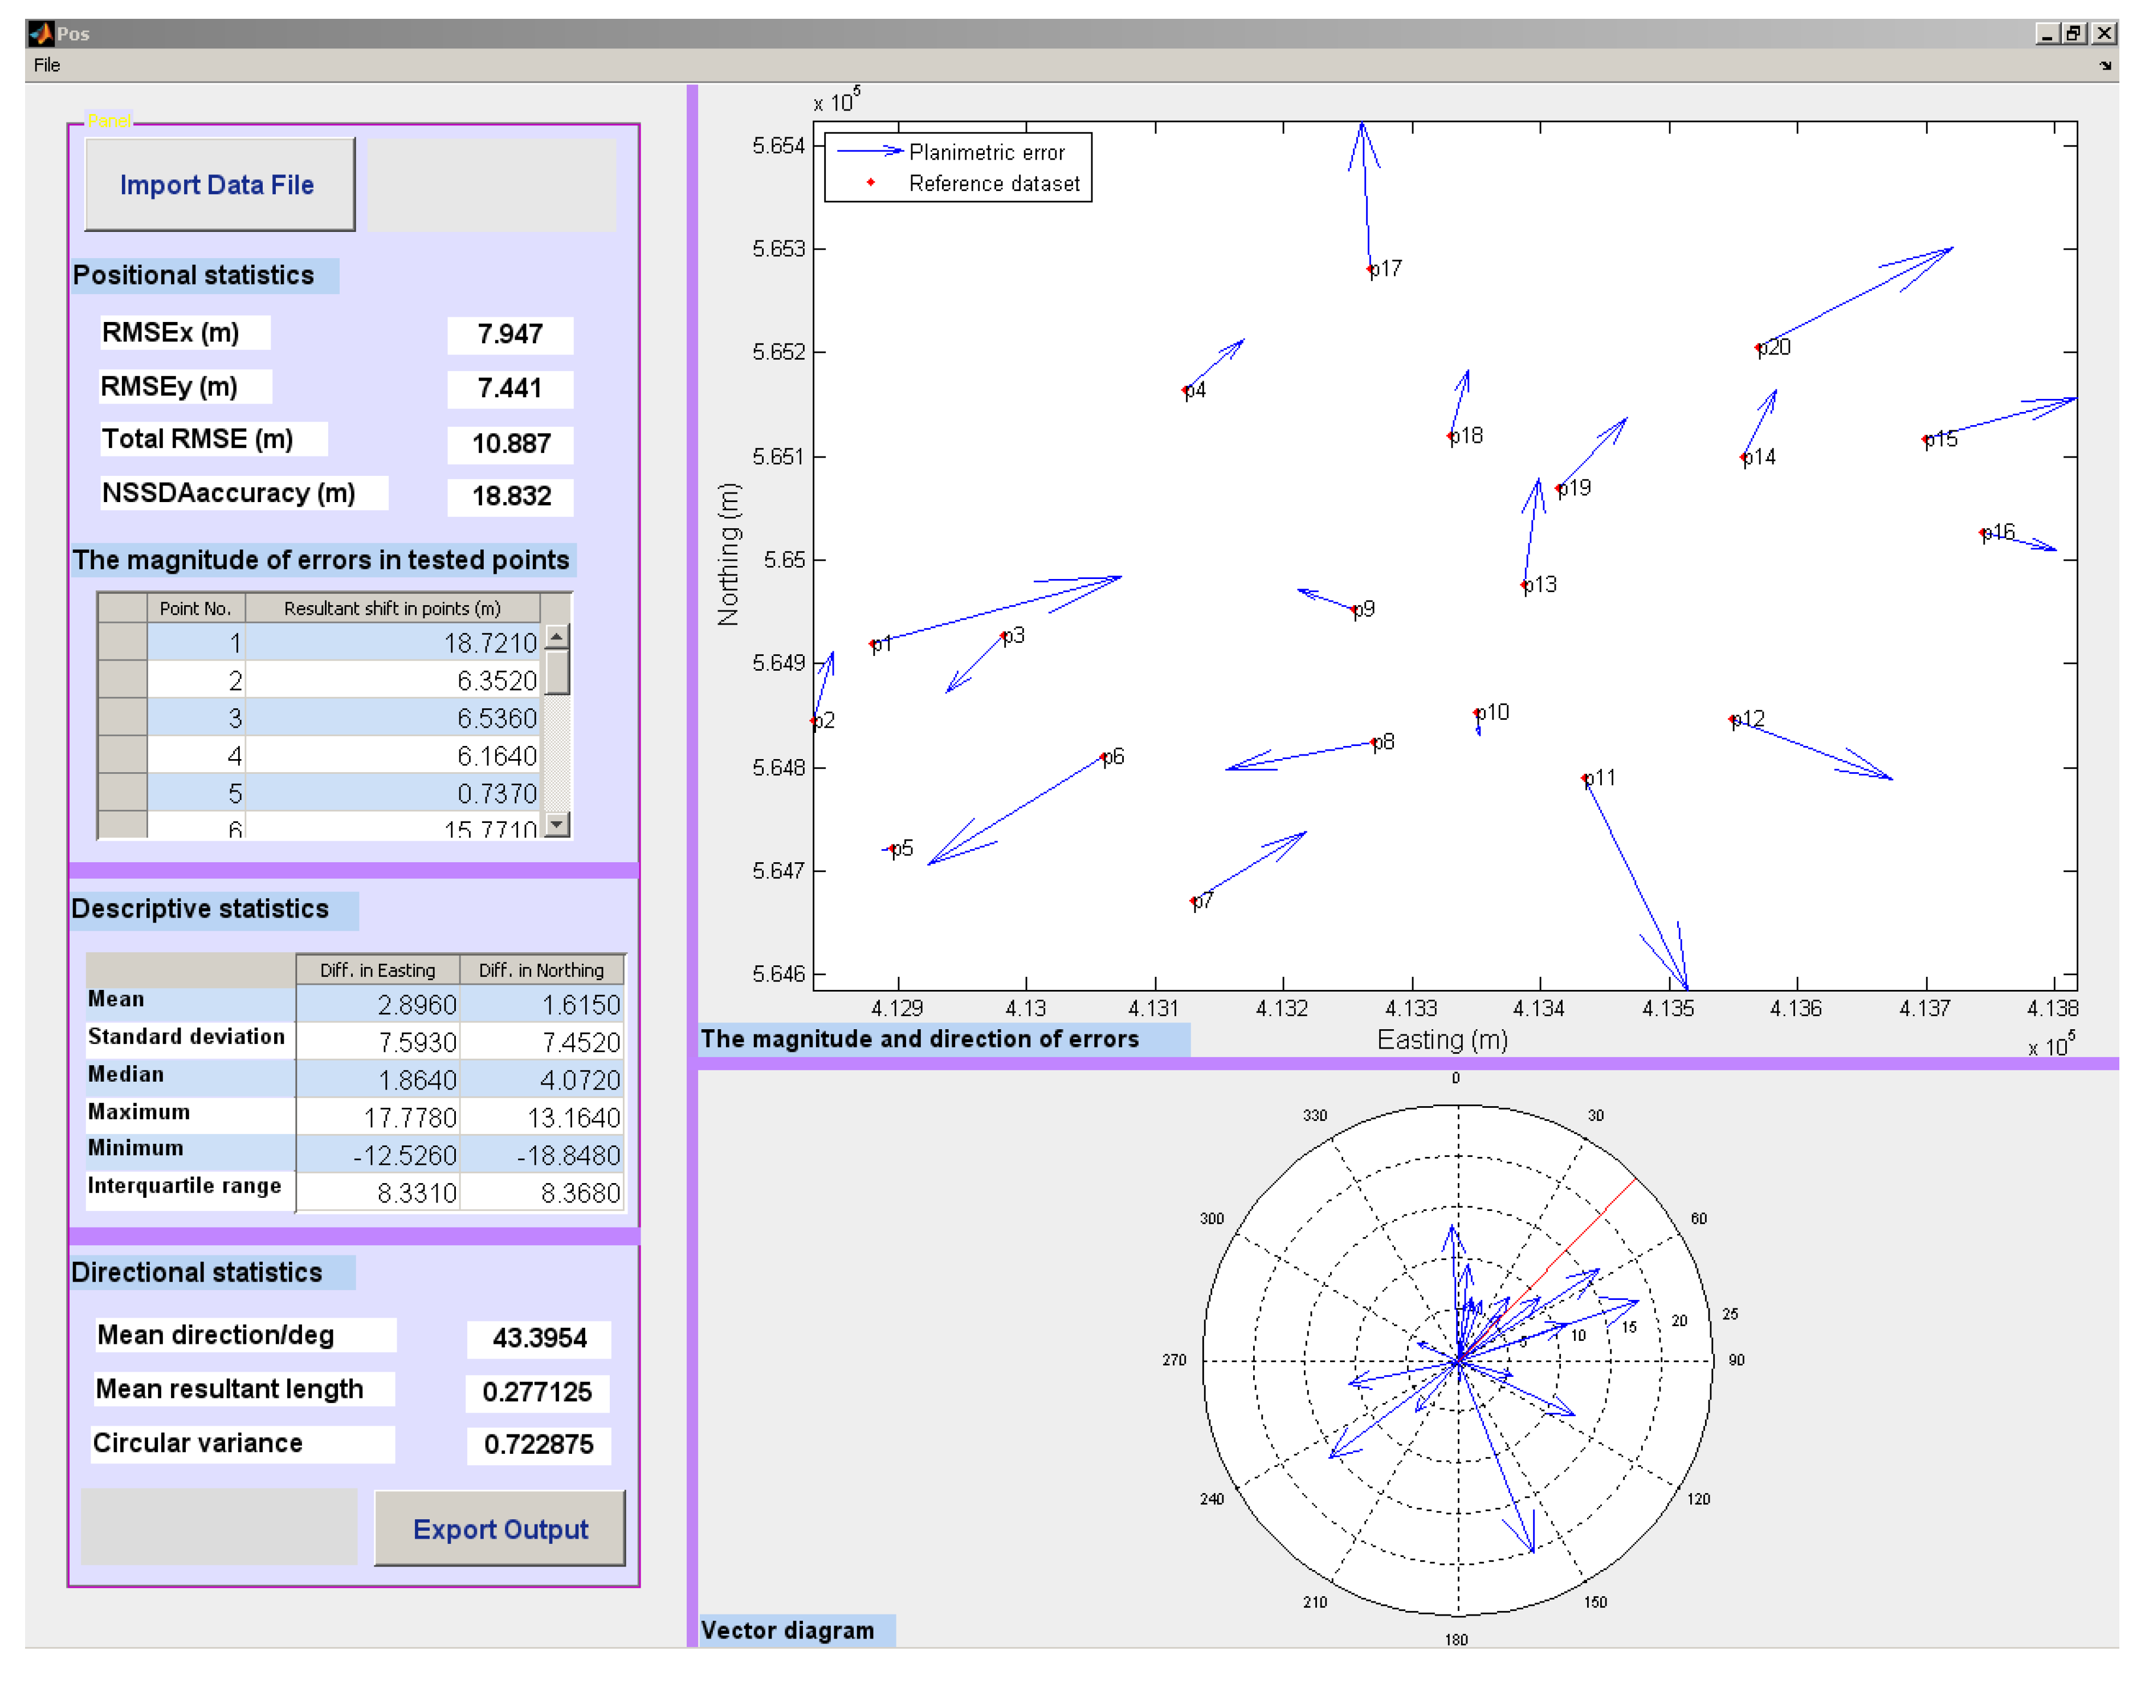The width and height of the screenshot is (2145, 1688).
Task: Click the Point No. column header
Action: pos(195,608)
